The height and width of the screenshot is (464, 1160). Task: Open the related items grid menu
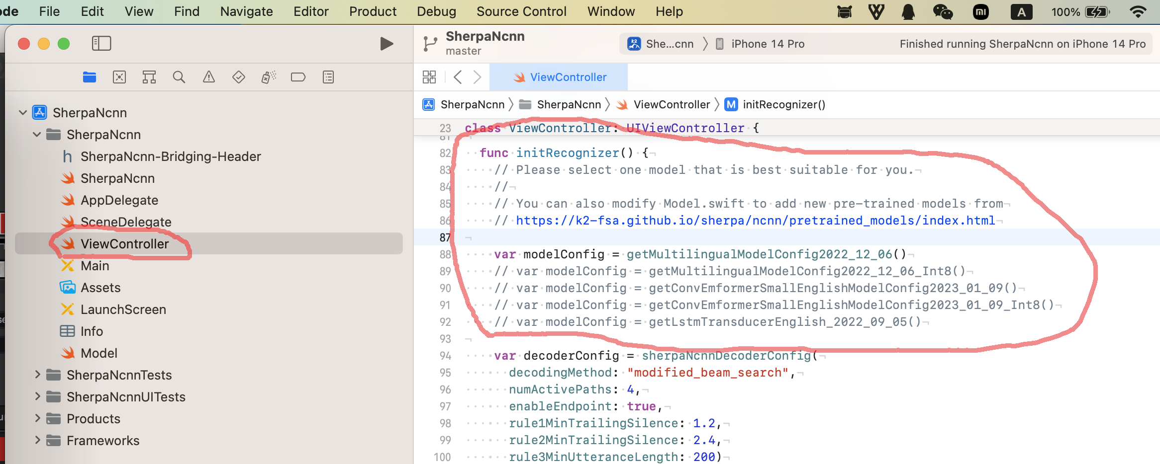point(429,77)
